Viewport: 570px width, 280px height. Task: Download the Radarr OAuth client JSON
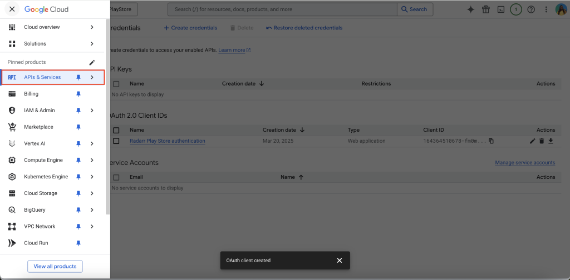(x=551, y=141)
